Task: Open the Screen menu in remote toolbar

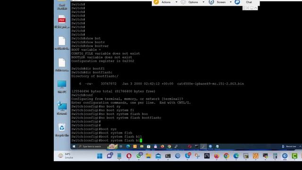Action: pyautogui.click(x=221, y=2)
